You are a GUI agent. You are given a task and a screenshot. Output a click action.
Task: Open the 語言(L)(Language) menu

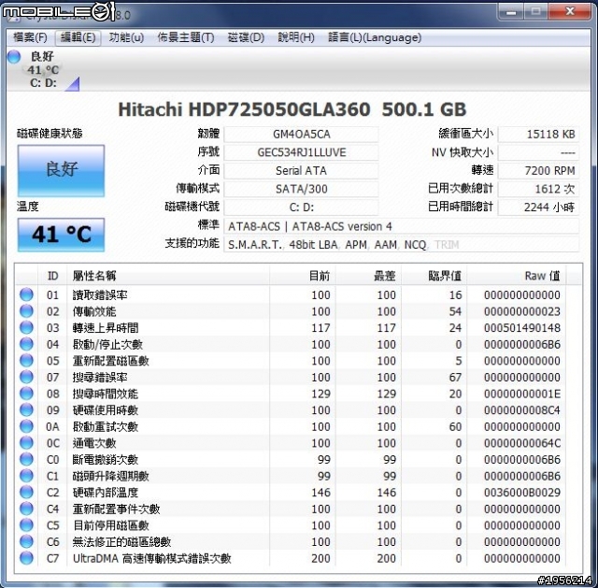click(375, 37)
